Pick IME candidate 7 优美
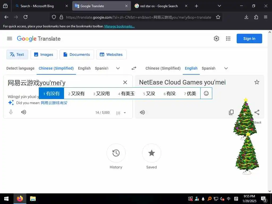 click(190, 93)
